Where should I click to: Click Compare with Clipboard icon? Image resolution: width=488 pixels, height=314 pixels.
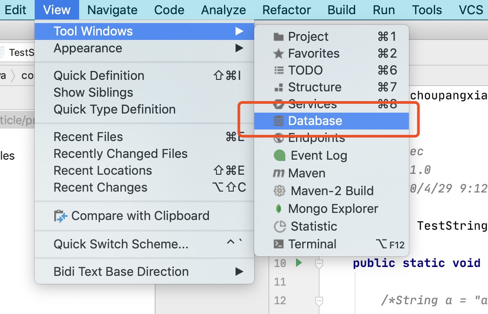pos(61,216)
